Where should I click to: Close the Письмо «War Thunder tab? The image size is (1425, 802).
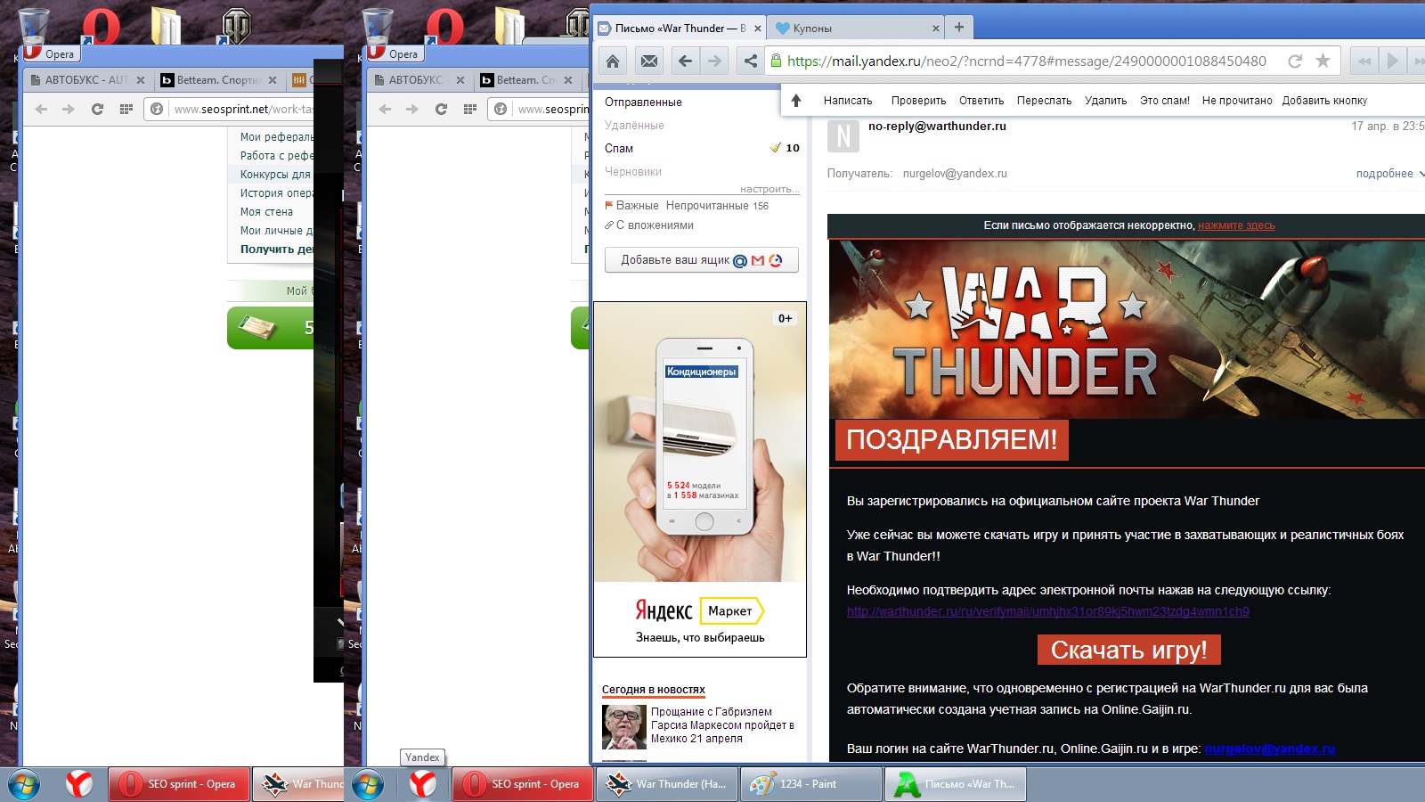758,29
